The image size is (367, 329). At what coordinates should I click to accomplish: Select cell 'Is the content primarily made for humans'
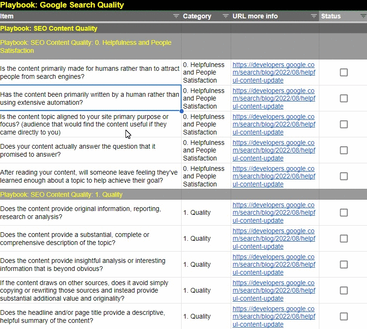pyautogui.click(x=91, y=72)
